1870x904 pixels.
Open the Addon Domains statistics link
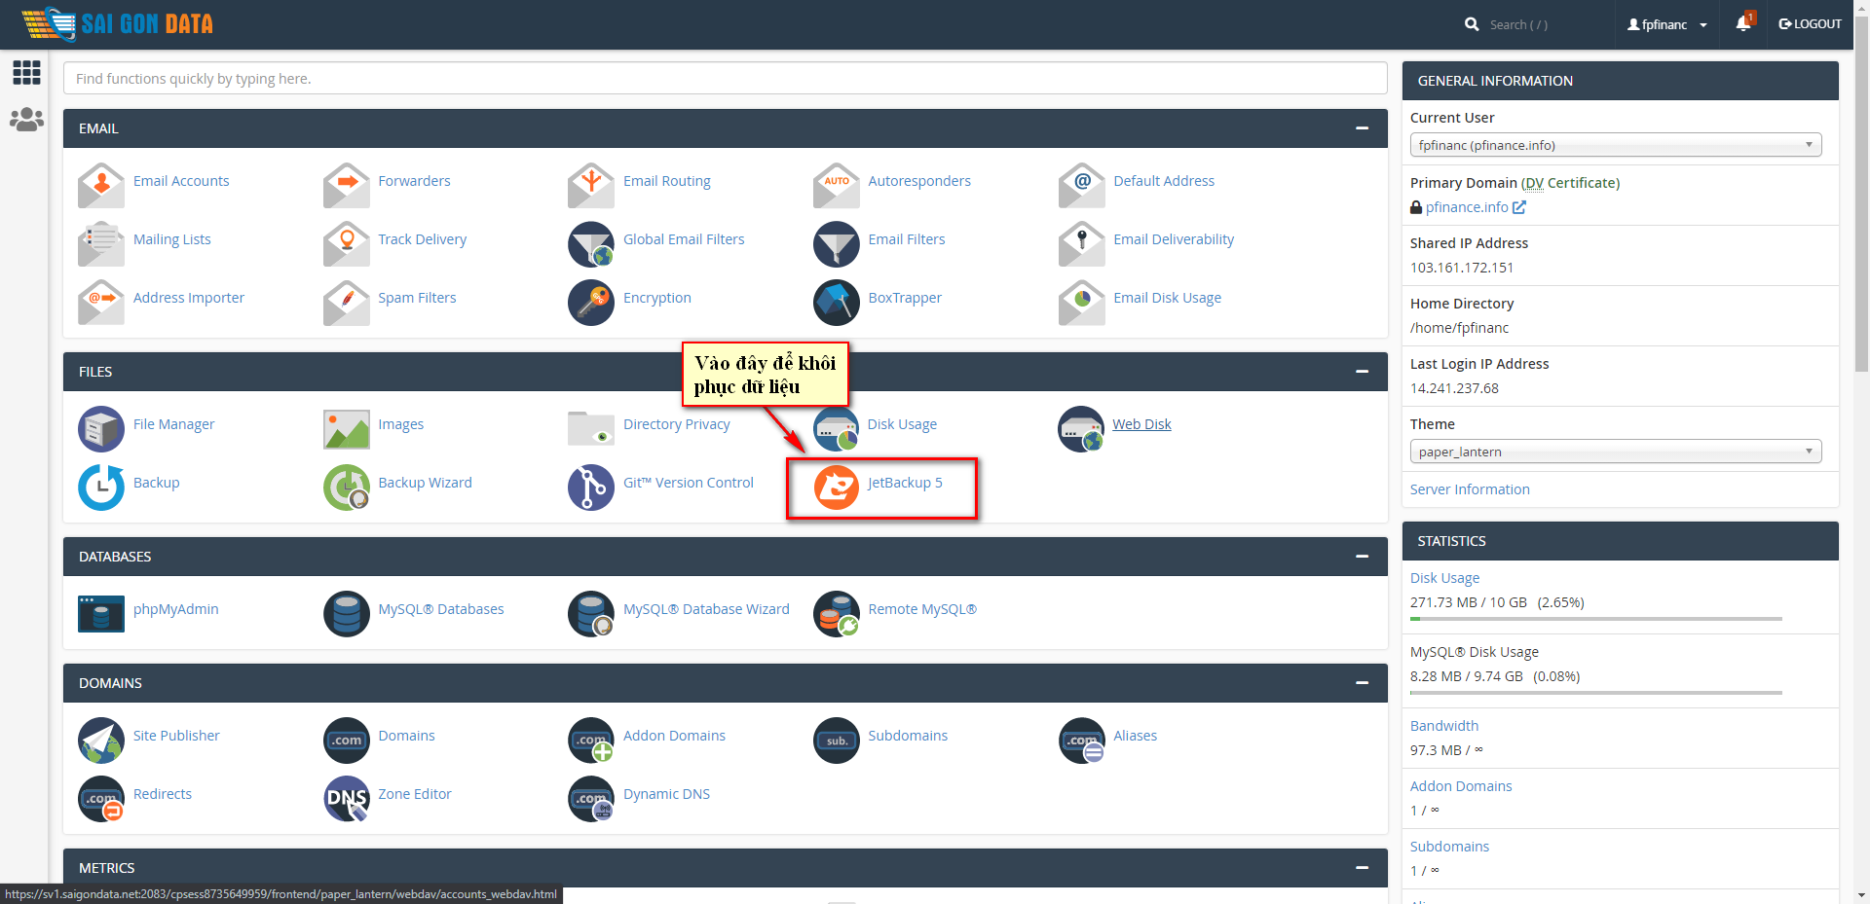[x=1461, y=786]
